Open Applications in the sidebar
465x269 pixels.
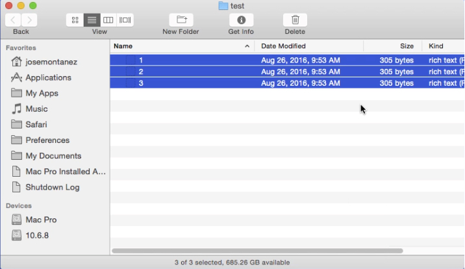41,77
